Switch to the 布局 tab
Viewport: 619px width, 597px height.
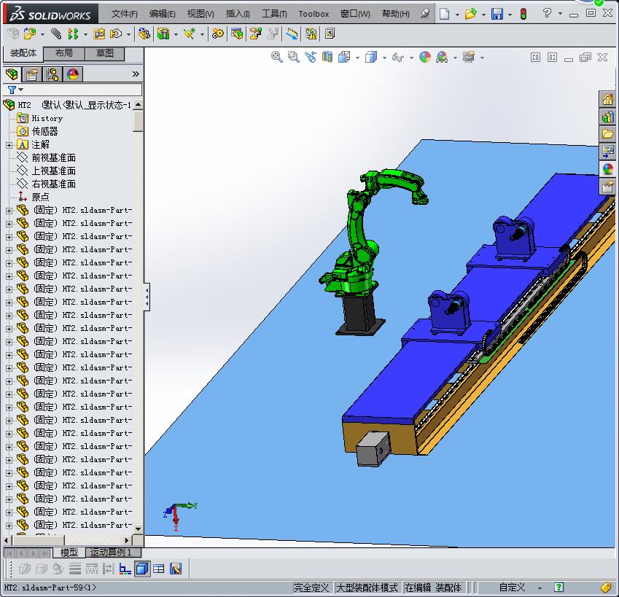coord(64,53)
